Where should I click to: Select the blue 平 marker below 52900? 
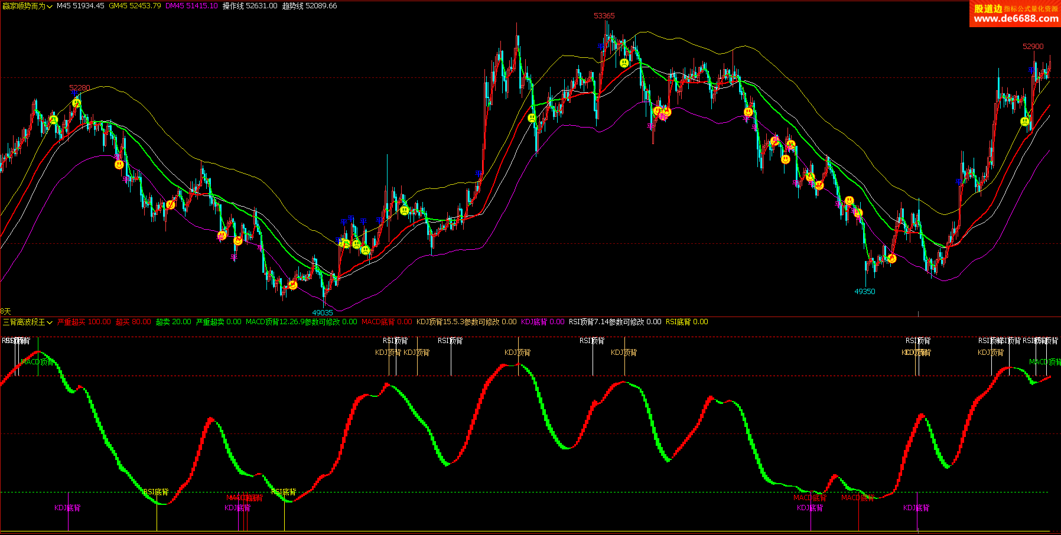(1031, 70)
